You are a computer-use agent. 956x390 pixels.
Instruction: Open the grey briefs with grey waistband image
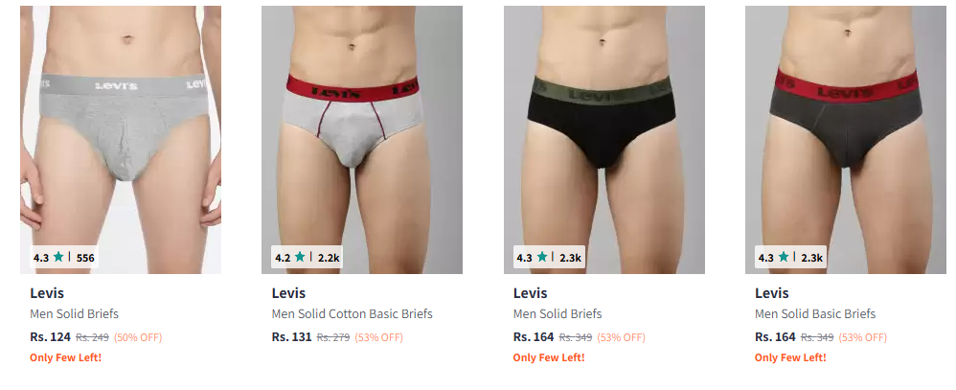click(121, 140)
